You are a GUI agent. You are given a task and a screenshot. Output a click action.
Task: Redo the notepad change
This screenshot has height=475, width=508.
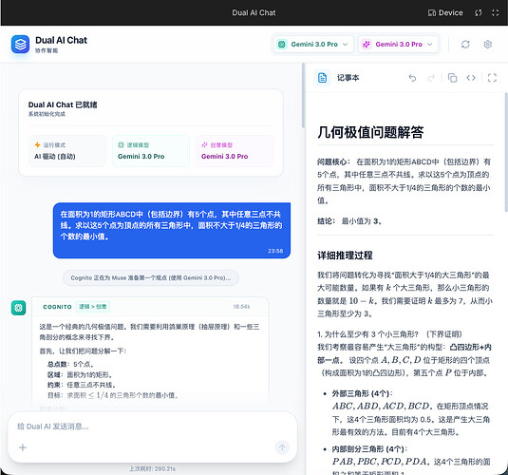pos(431,78)
